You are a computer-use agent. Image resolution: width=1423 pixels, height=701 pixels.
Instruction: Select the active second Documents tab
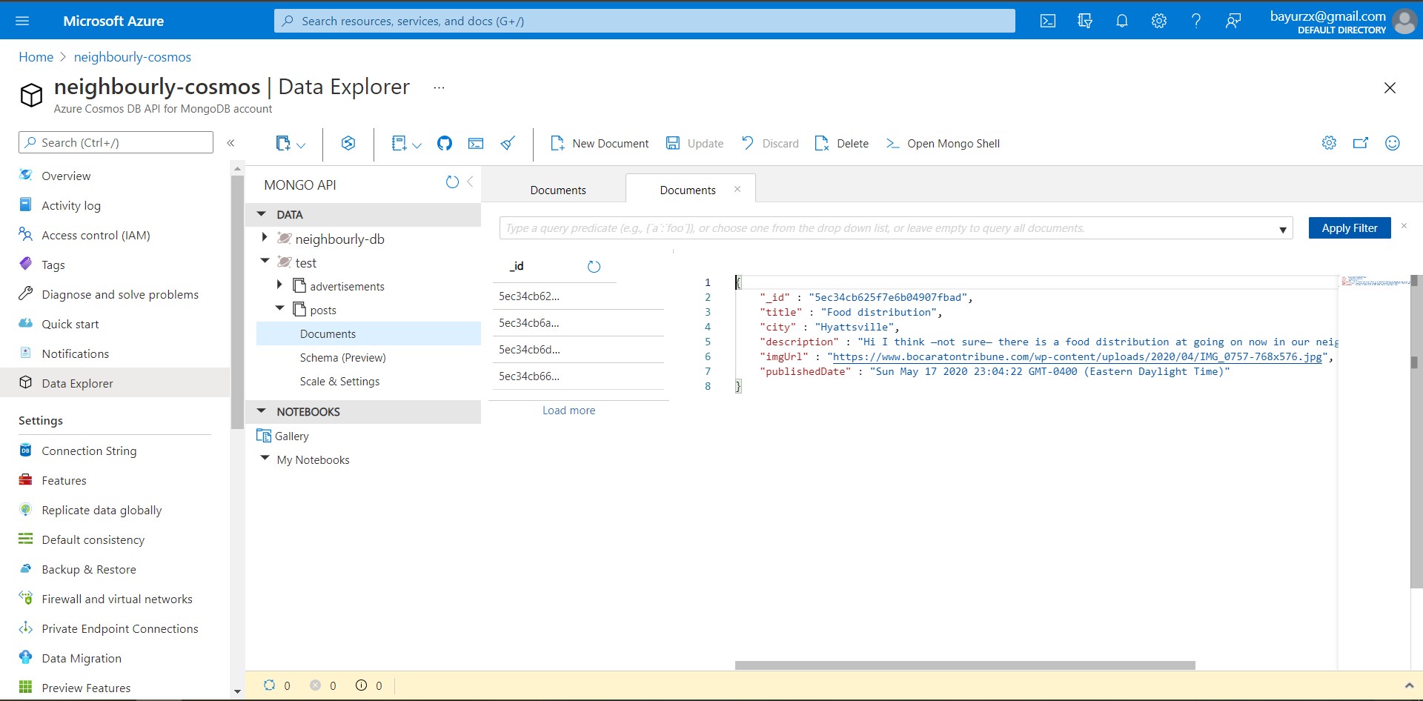click(x=688, y=190)
